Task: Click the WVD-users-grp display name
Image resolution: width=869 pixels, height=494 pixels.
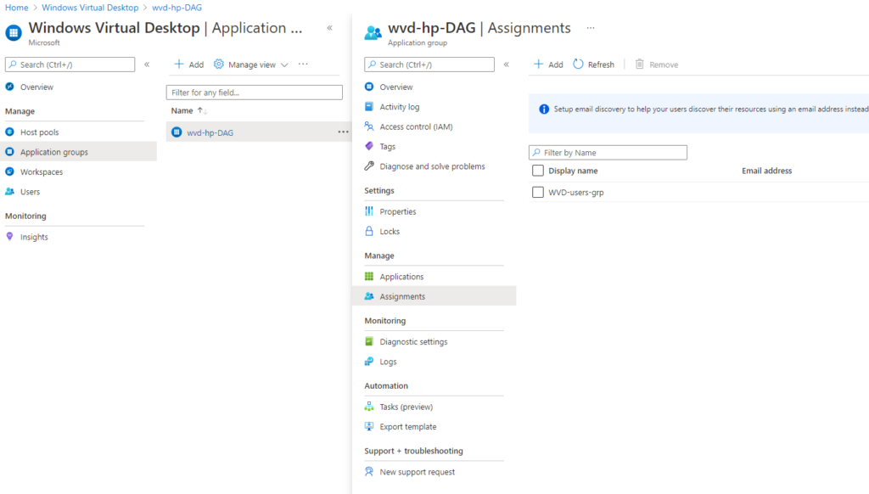Action: (x=576, y=193)
